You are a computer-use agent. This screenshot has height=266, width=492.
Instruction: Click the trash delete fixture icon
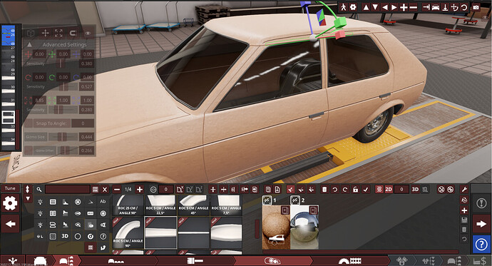coord(324,190)
